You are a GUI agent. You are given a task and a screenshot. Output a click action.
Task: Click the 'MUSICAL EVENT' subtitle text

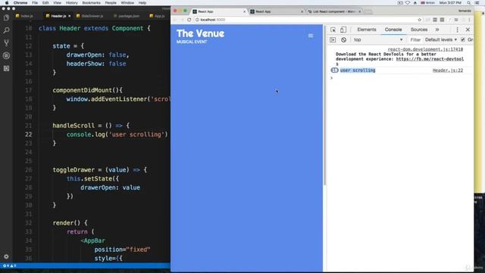pyautogui.click(x=192, y=42)
